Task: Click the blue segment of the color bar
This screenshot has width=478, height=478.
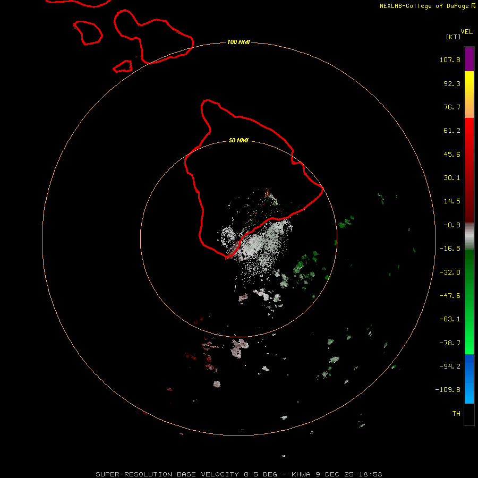Action: pyautogui.click(x=469, y=379)
